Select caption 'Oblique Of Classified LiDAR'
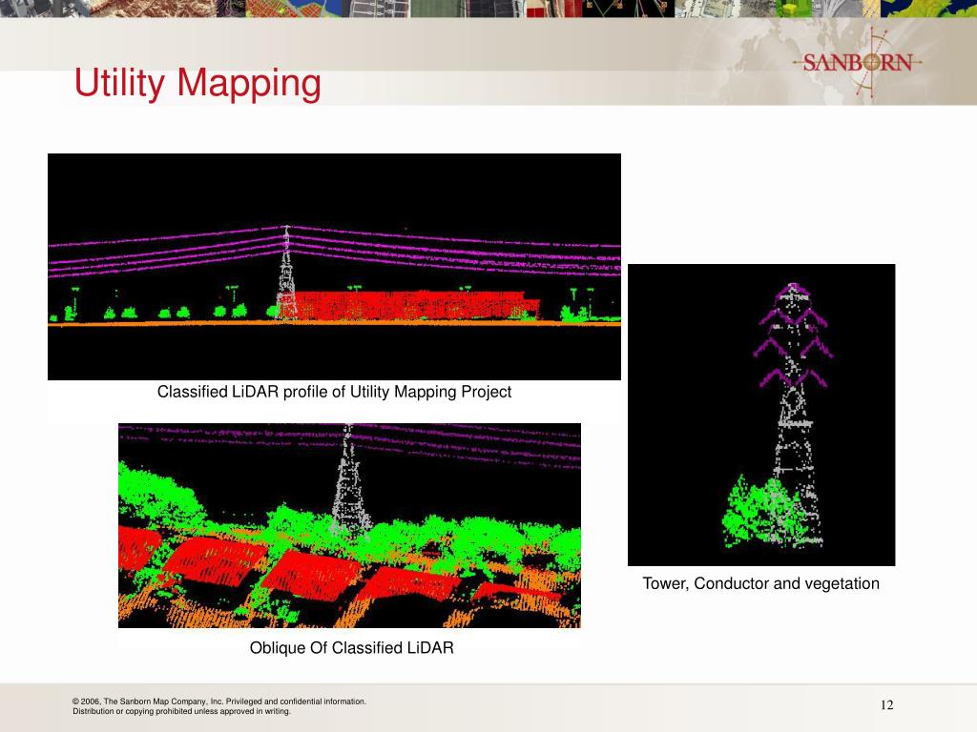The height and width of the screenshot is (732, 977). tap(351, 648)
